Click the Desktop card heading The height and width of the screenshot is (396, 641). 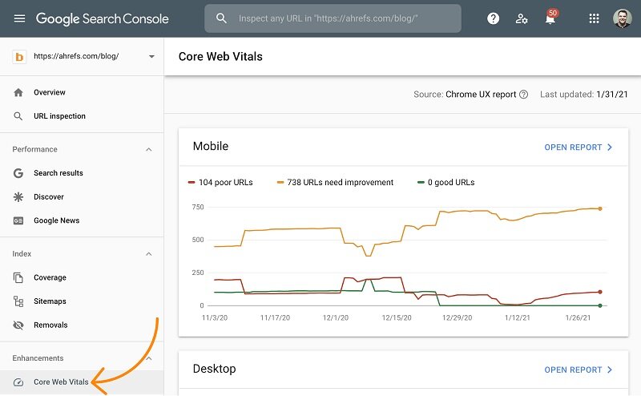[x=214, y=369]
